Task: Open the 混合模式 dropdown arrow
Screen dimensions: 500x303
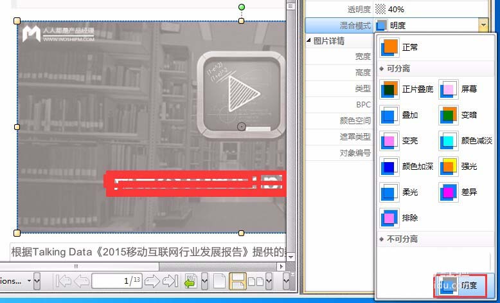Action: click(483, 25)
